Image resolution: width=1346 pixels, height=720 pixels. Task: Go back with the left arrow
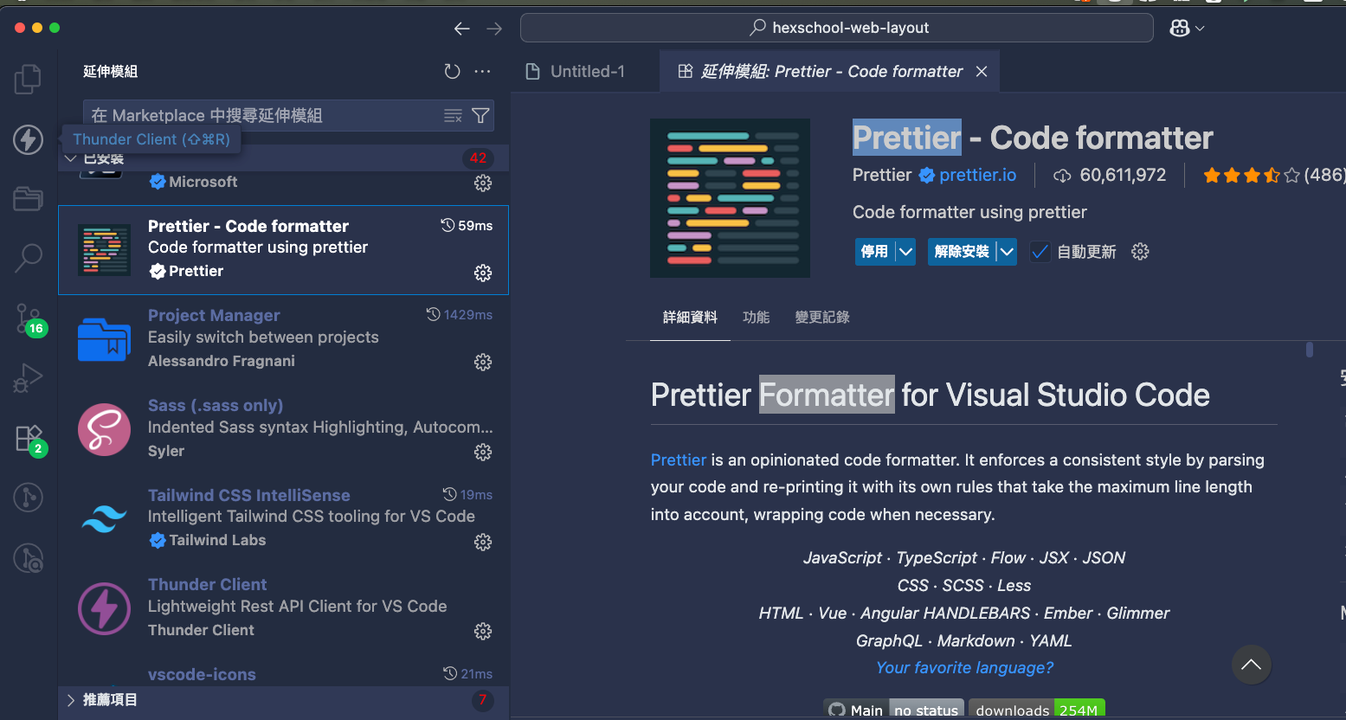tap(461, 29)
